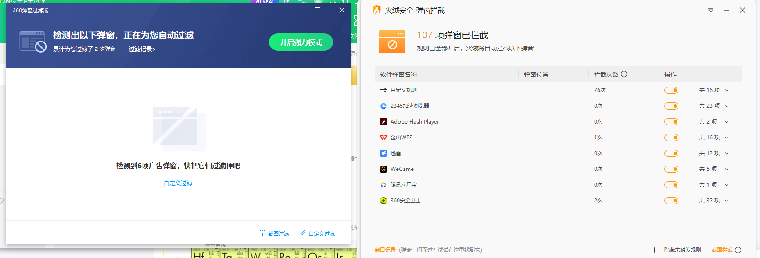Open the 过滤记录 filter history link
Image resolution: width=760 pixels, height=258 pixels.
pyautogui.click(x=142, y=49)
